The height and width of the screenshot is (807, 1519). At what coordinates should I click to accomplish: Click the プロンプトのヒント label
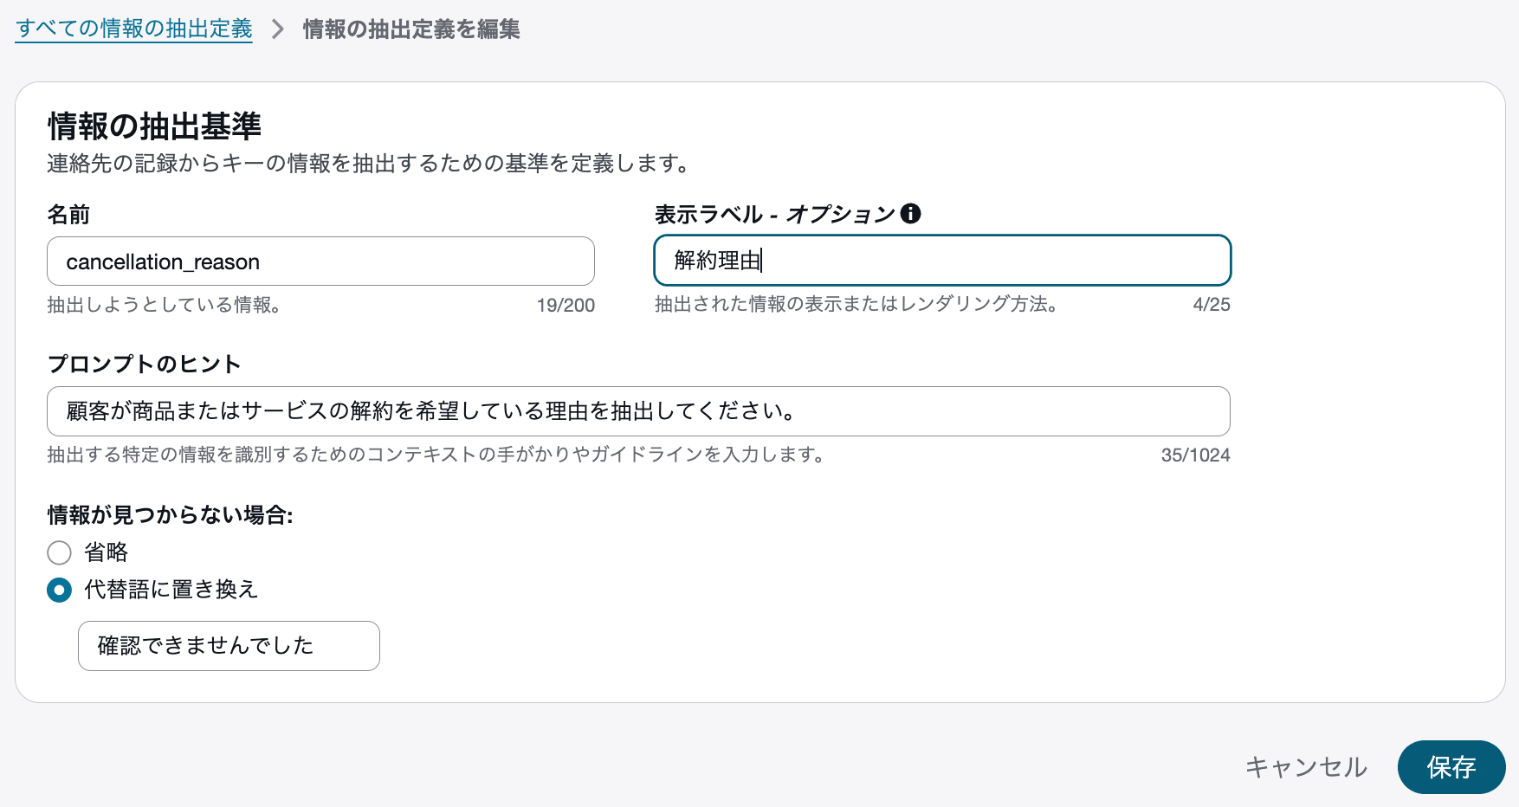click(144, 364)
